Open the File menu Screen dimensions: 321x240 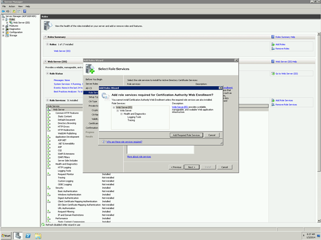click(4, 6)
